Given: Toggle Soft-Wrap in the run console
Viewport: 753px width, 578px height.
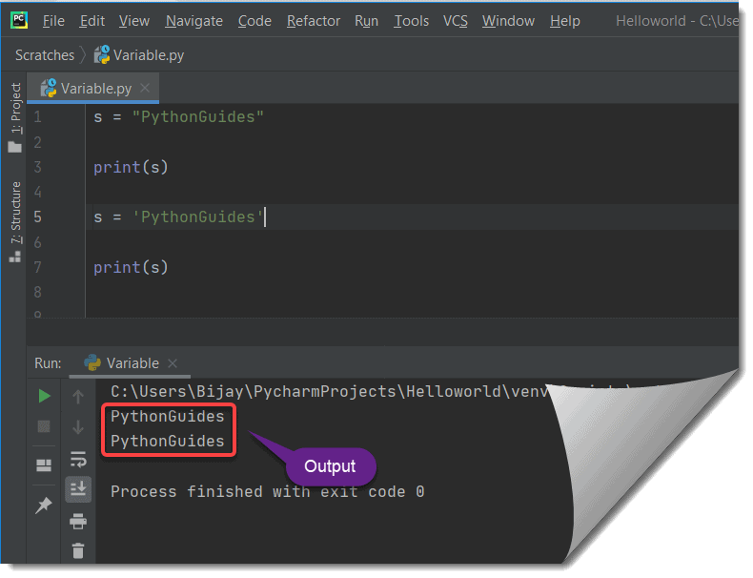Looking at the screenshot, I should [x=78, y=460].
